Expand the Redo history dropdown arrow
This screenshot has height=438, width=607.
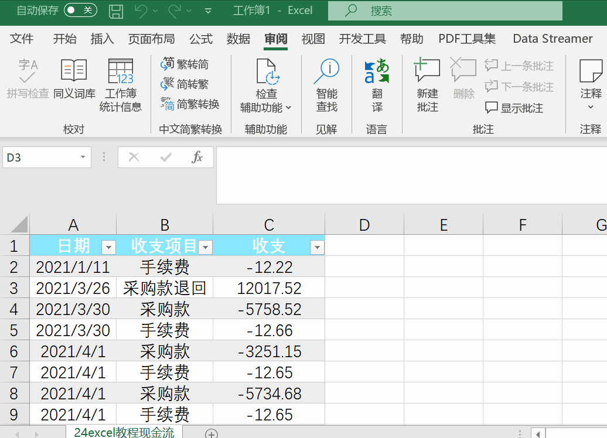pyautogui.click(x=189, y=11)
